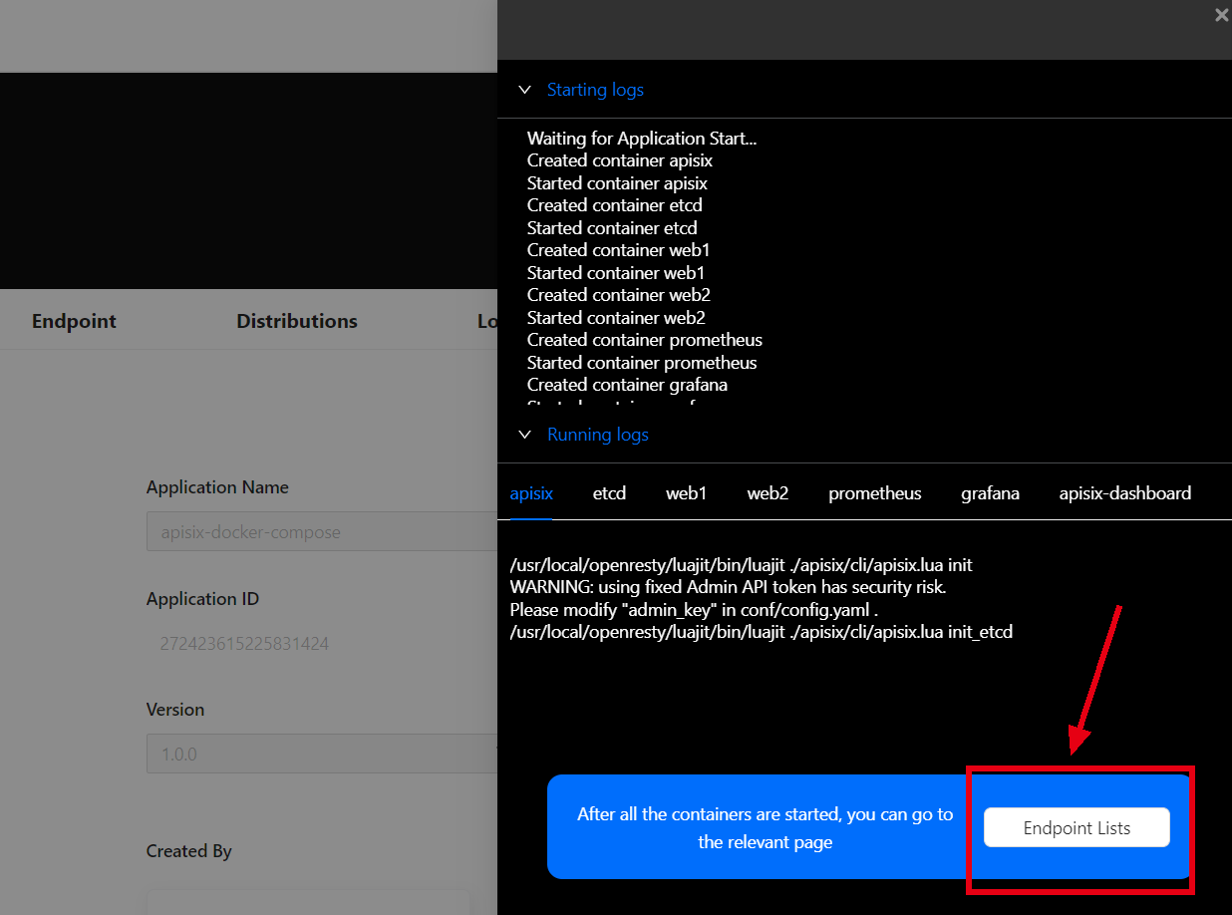Focus the Application Name input field
Image resolution: width=1232 pixels, height=915 pixels.
pos(322,531)
